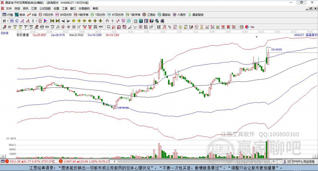This screenshot has height=171, width=318.
Task: Expand the 日 period dropdown arrow
Action: pyautogui.click(x=7, y=21)
